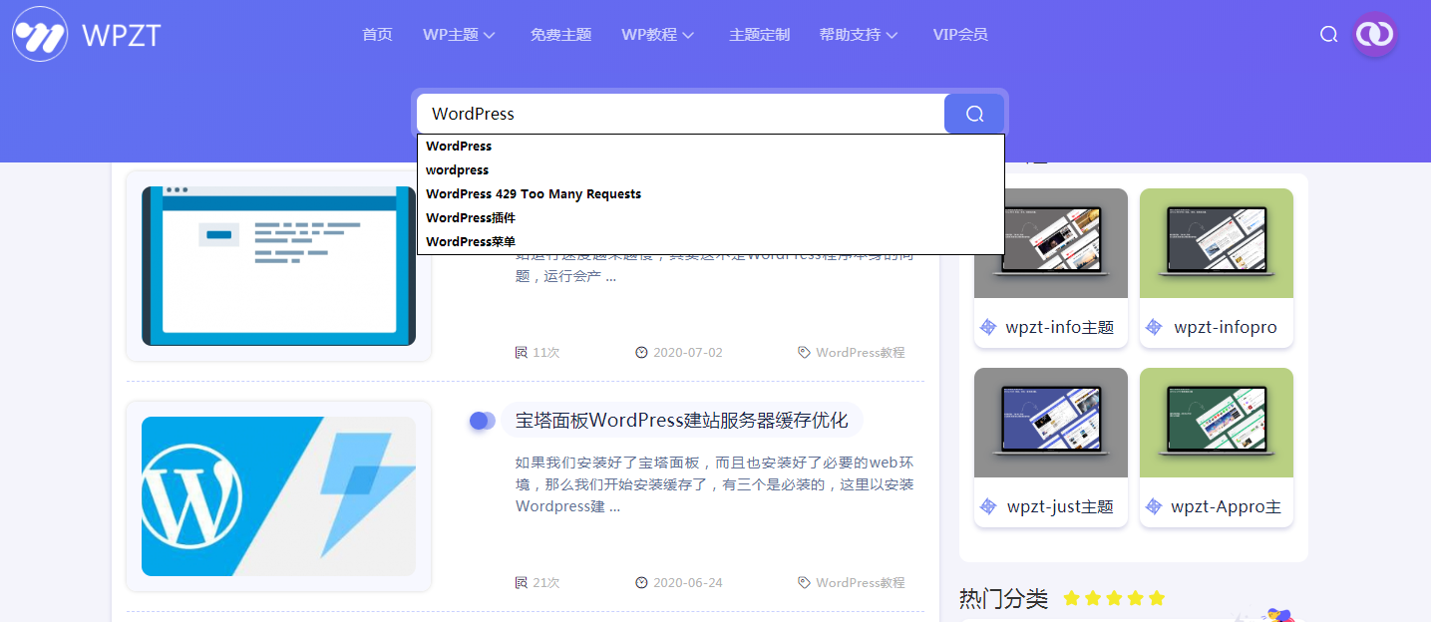Select the 'WordPress插件' search suggestion

471,217
